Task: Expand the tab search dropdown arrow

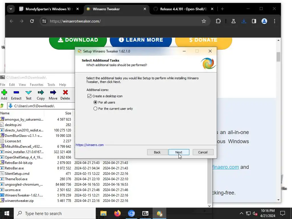Action: click(11, 9)
